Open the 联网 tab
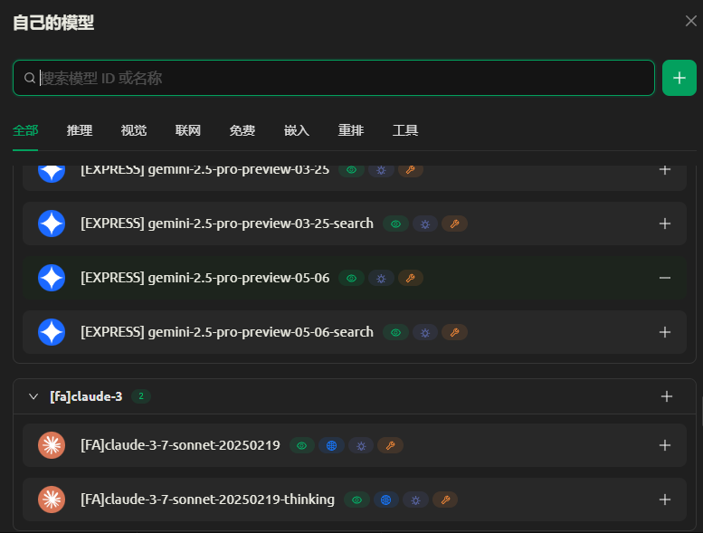703x533 pixels. [x=188, y=130]
